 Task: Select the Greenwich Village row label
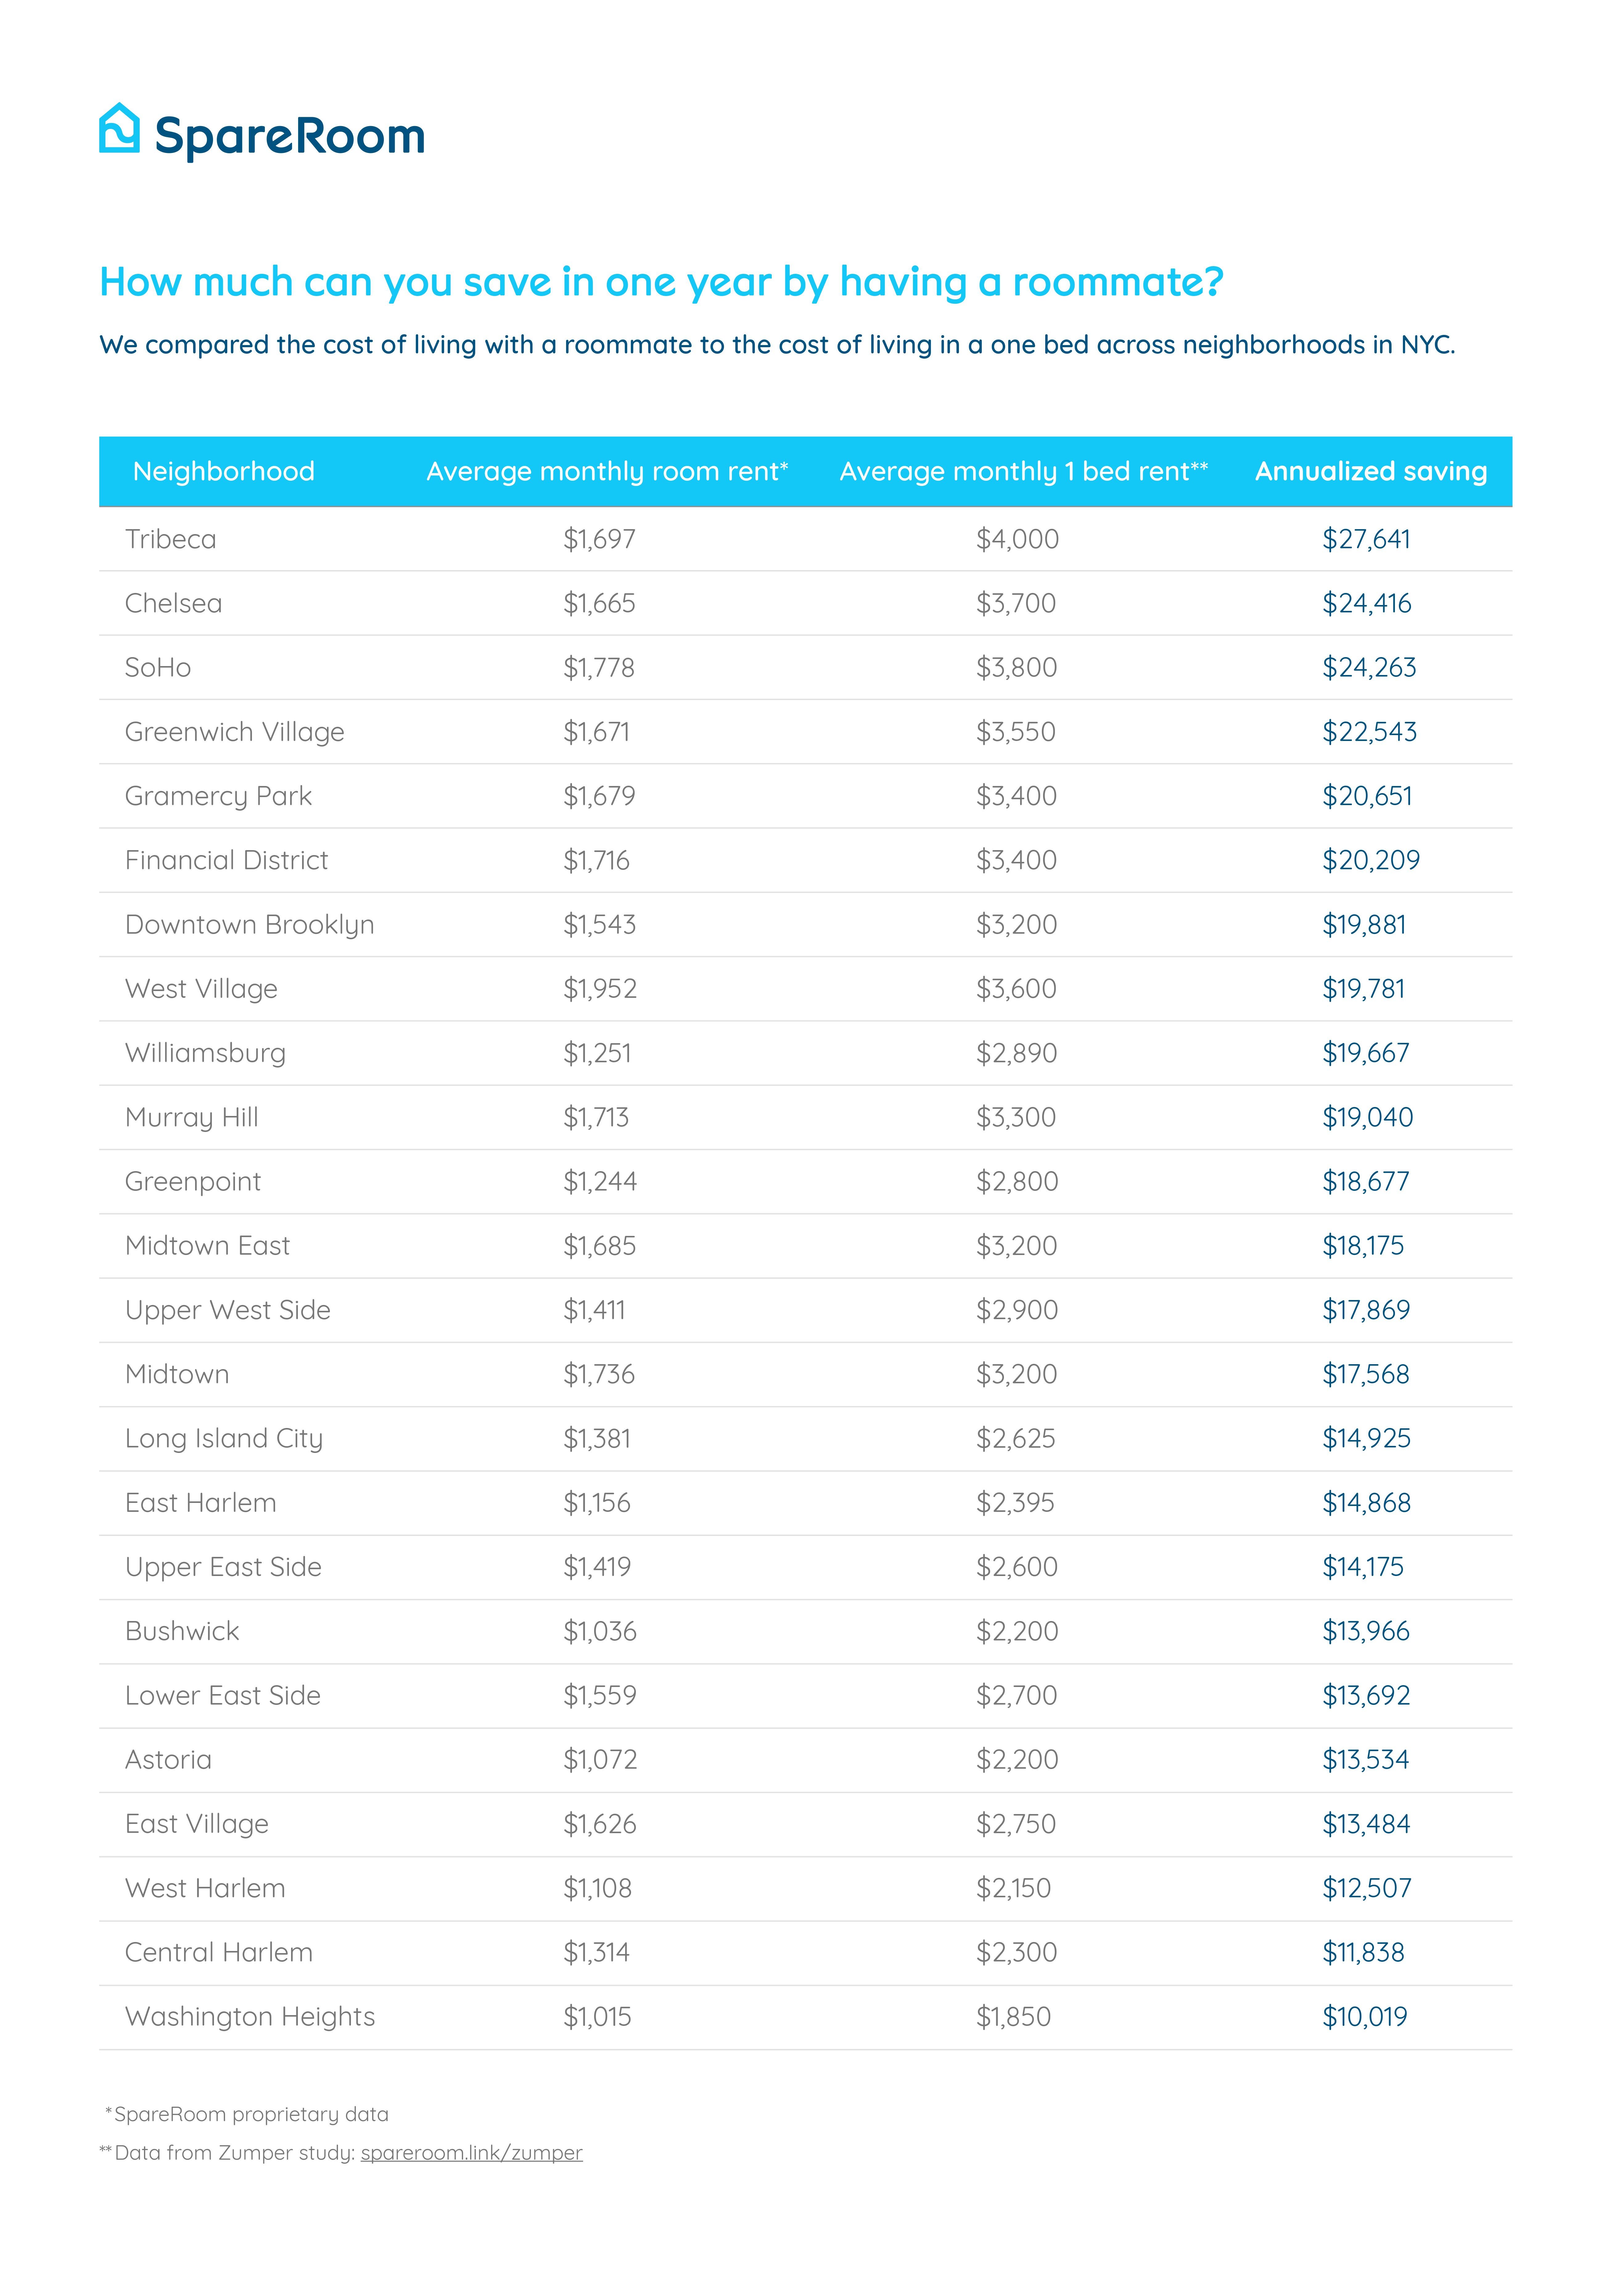234,732
